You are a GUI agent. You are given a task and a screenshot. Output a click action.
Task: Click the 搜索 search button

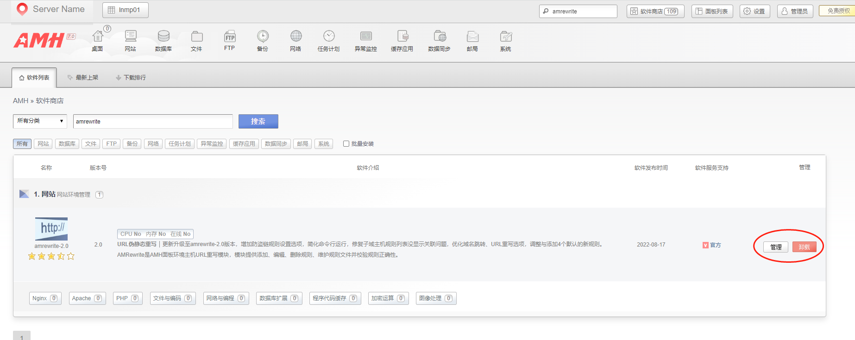258,121
